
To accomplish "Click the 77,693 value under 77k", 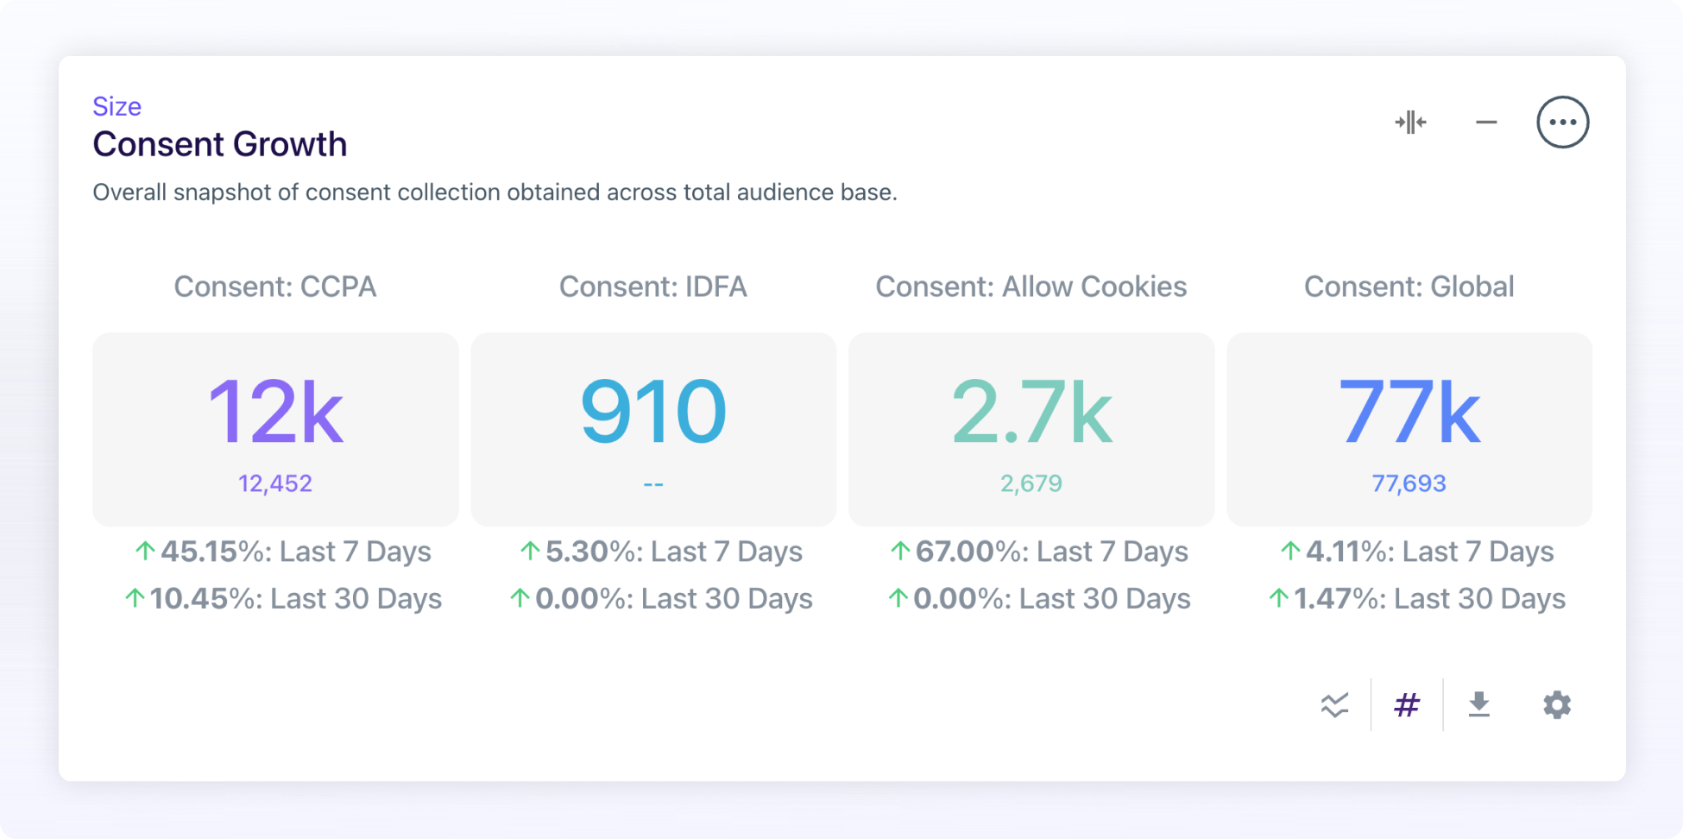I will (1409, 483).
